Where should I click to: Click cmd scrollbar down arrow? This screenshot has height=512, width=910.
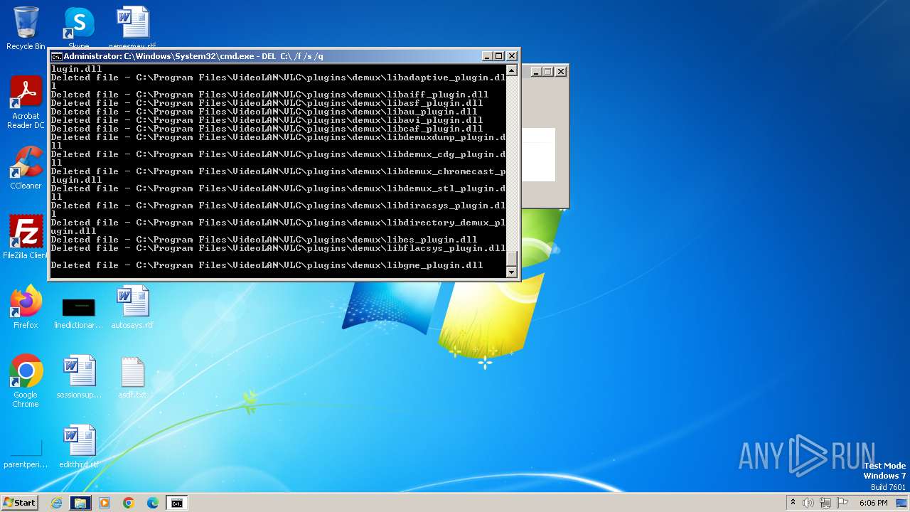[x=511, y=272]
